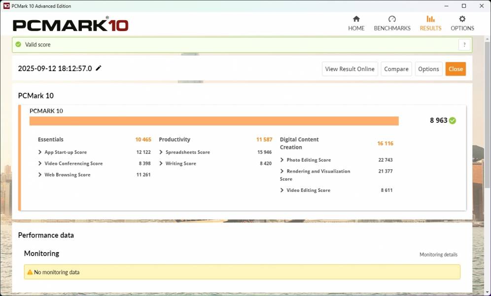Viewport: 491px width, 296px height.
Task: Expand the Video Conferencing Score row
Action: tap(40, 163)
